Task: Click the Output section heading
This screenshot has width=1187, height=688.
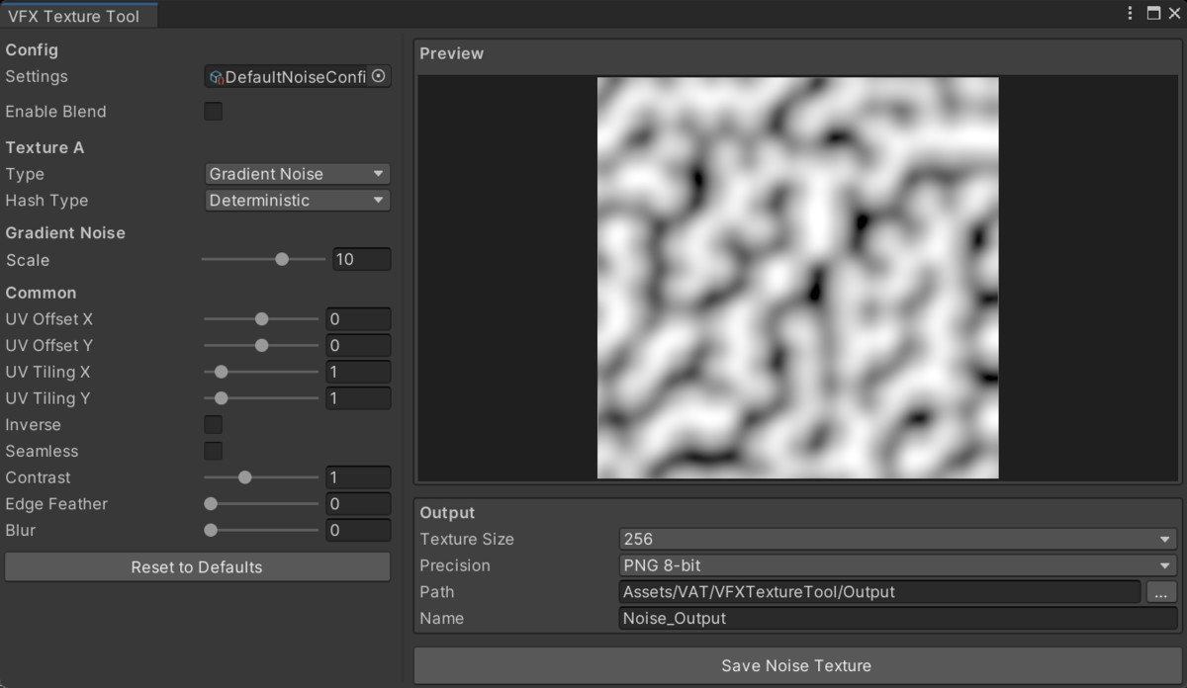Action: tap(447, 513)
